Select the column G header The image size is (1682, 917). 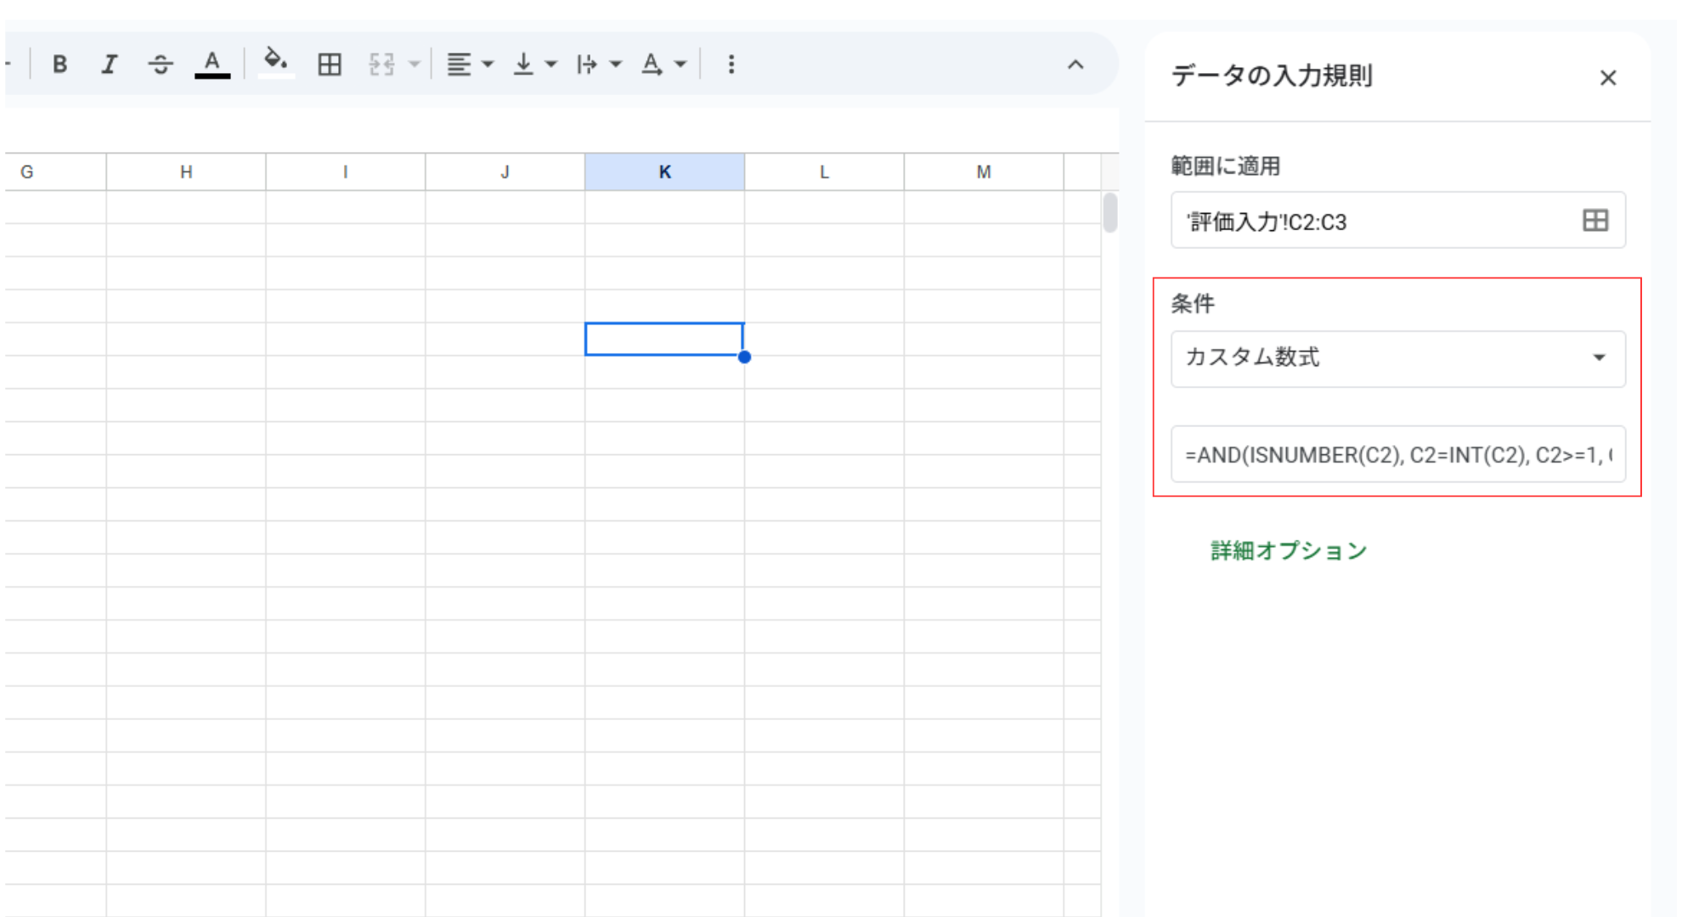(x=55, y=172)
